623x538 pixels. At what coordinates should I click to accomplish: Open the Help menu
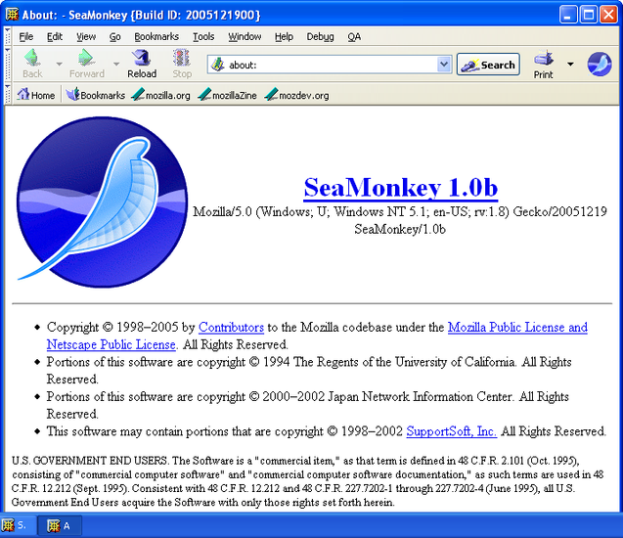284,36
